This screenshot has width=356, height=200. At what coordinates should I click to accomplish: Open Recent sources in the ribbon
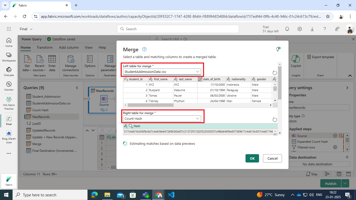[x=40, y=63]
